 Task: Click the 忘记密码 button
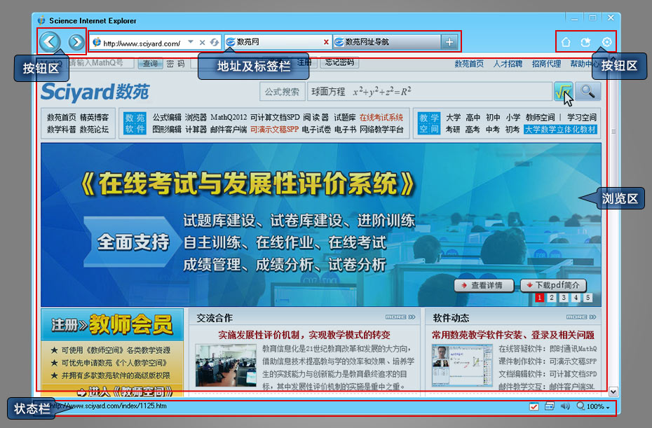tap(339, 62)
